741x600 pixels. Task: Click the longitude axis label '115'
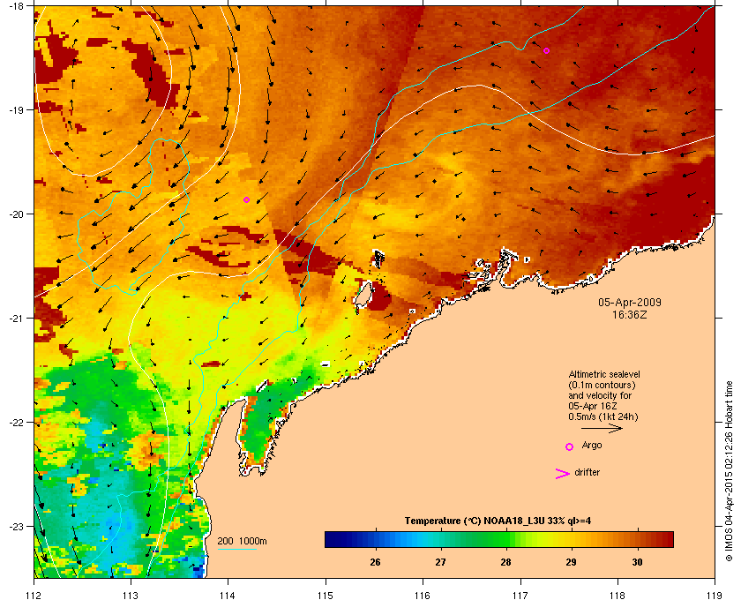point(326,595)
